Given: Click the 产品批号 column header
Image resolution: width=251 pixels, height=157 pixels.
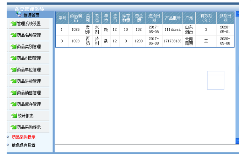Looking at the screenshot, I should (173, 18).
